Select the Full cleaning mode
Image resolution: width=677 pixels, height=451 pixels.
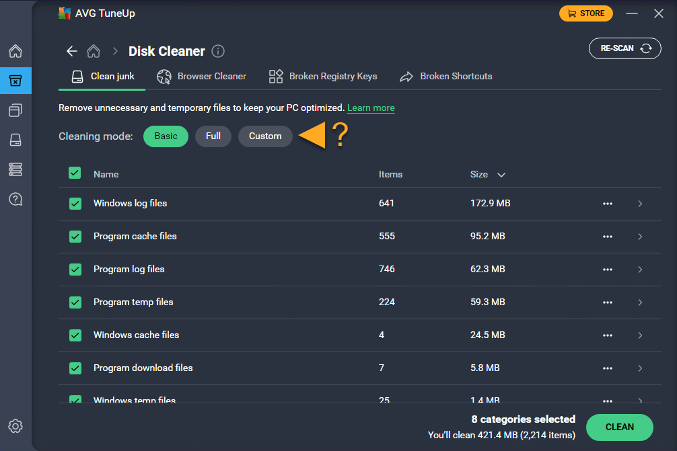point(213,136)
